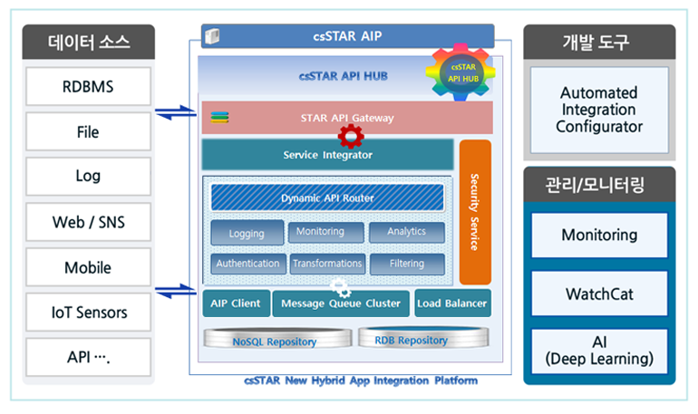Click the NoSQL Repository disk
This screenshot has height=414, width=698.
coord(276,339)
